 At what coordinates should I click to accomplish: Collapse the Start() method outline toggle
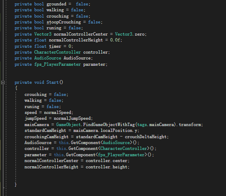3,83
